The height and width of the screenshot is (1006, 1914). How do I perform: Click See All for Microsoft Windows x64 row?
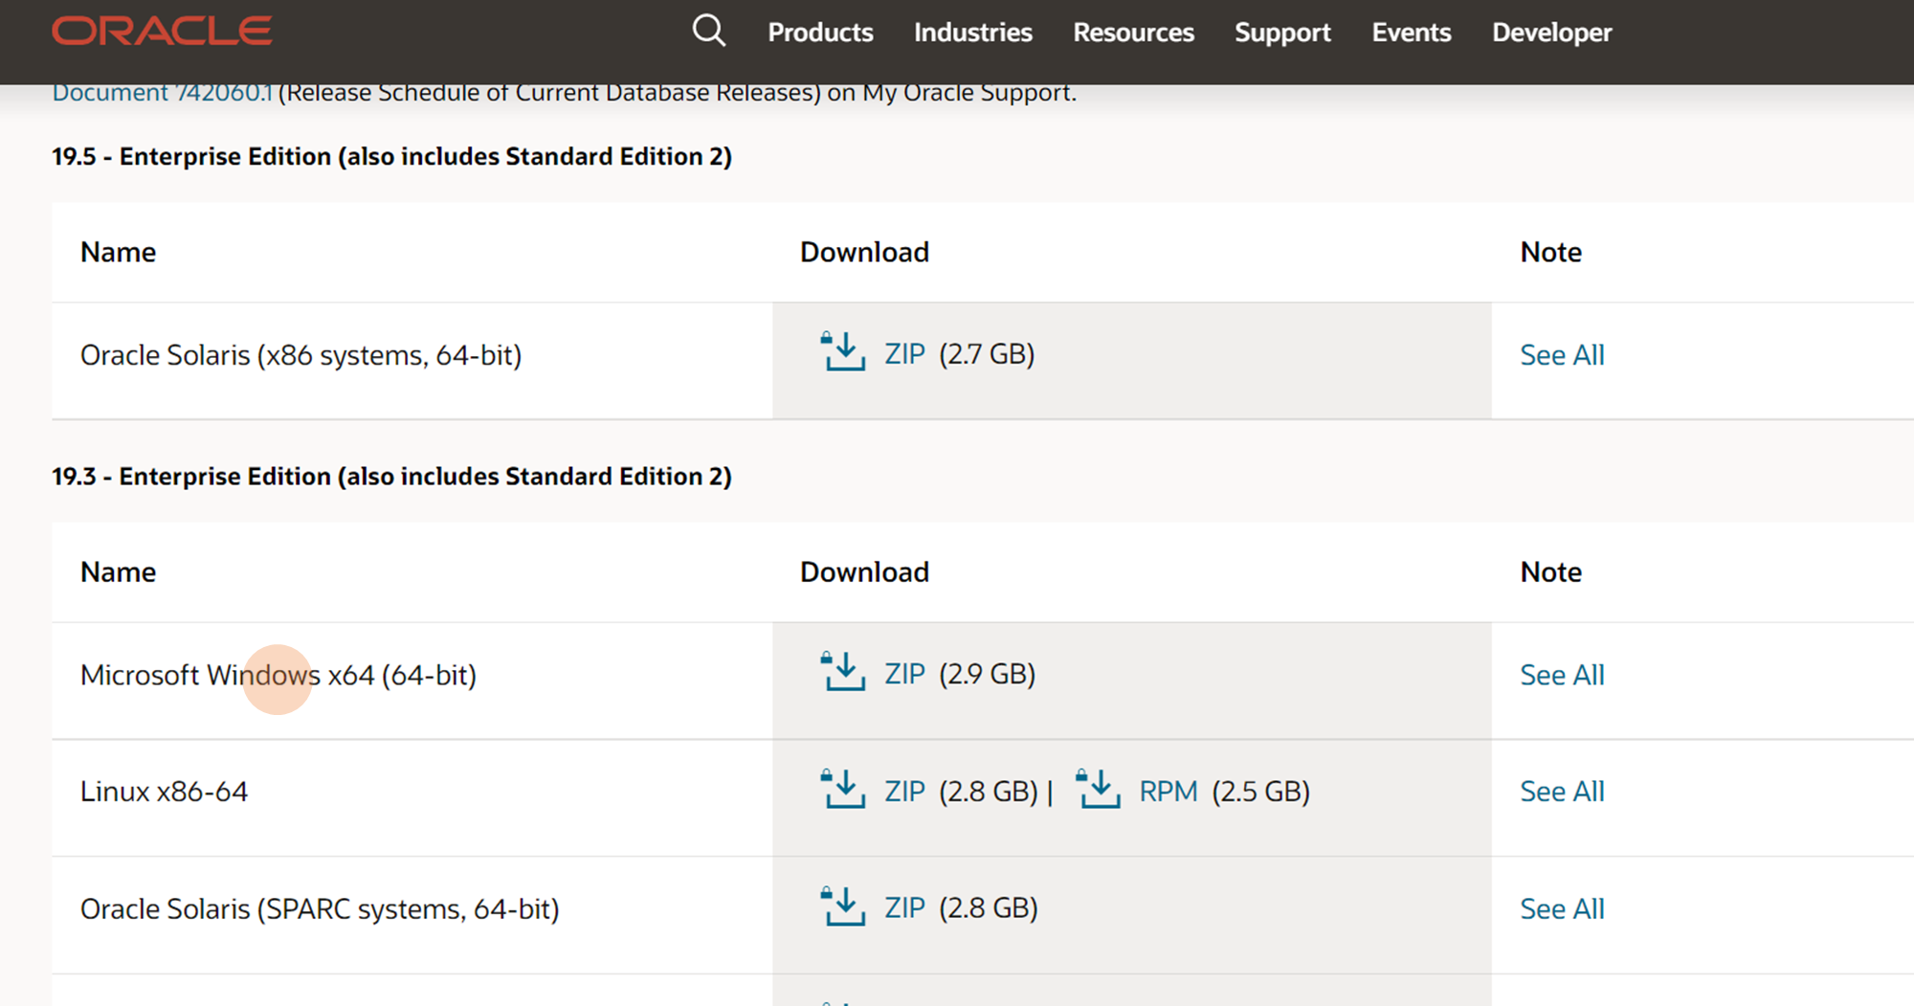1562,675
